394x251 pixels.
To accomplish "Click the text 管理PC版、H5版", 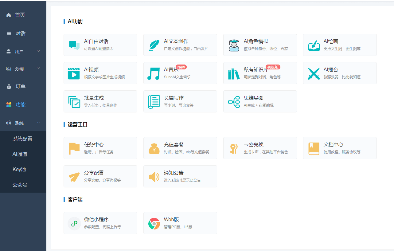I will tap(178, 227).
